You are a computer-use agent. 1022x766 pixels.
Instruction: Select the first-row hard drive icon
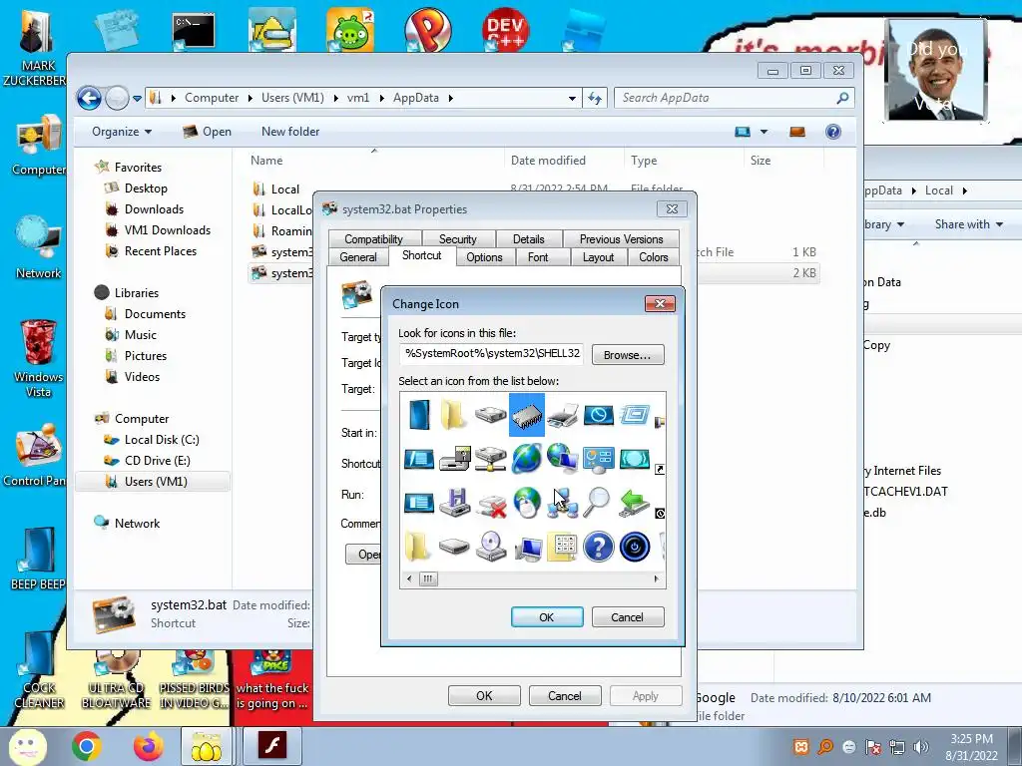491,414
